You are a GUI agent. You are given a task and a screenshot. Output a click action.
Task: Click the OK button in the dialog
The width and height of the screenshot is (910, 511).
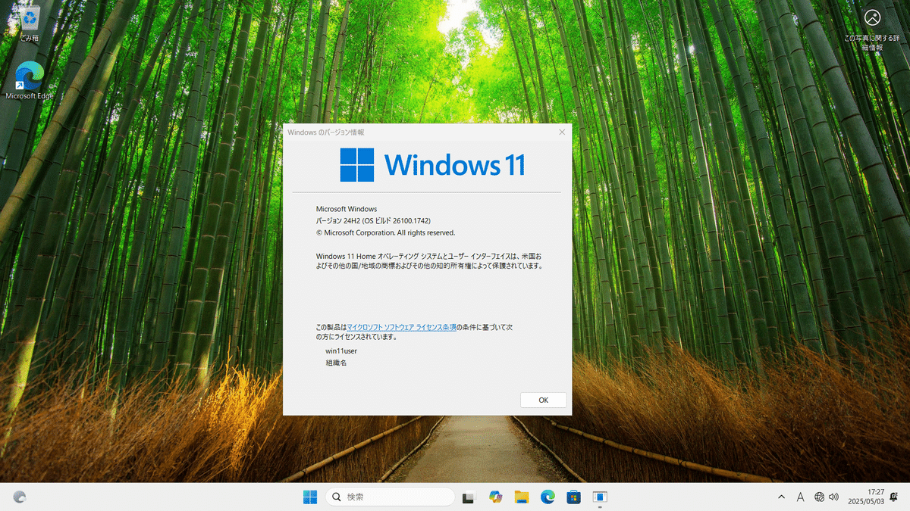[x=543, y=400]
